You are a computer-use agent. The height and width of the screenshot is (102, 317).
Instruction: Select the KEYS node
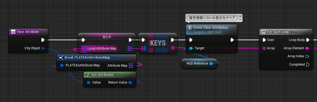point(158,43)
